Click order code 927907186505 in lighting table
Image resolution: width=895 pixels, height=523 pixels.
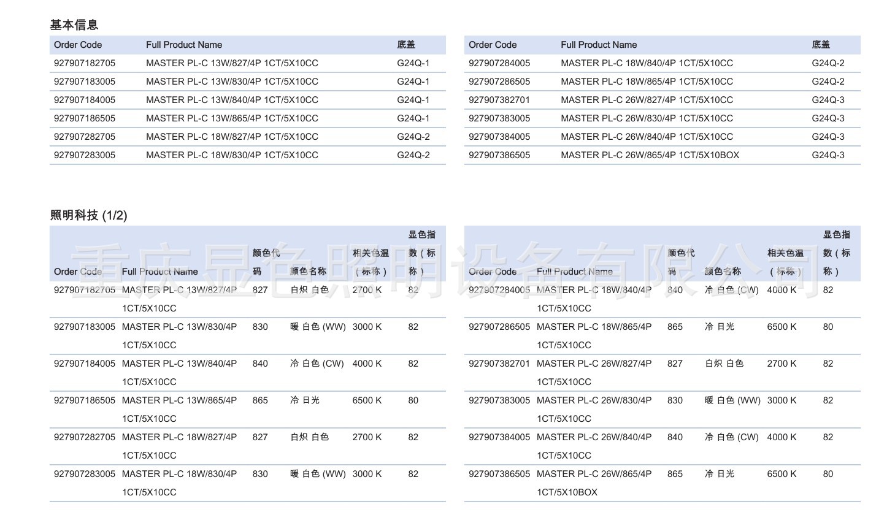tap(85, 400)
